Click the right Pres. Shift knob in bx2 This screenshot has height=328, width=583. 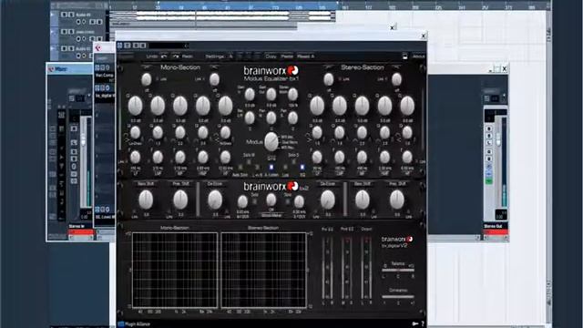397,200
